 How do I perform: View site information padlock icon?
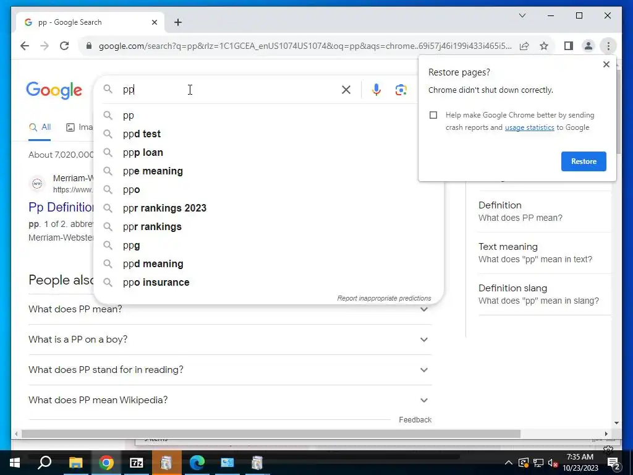[x=89, y=46]
